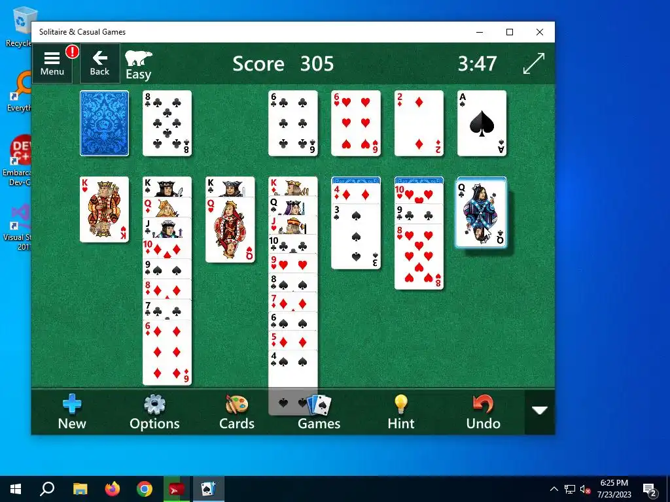Select the 9 of clubs card
670x502 pixels.
click(419, 214)
